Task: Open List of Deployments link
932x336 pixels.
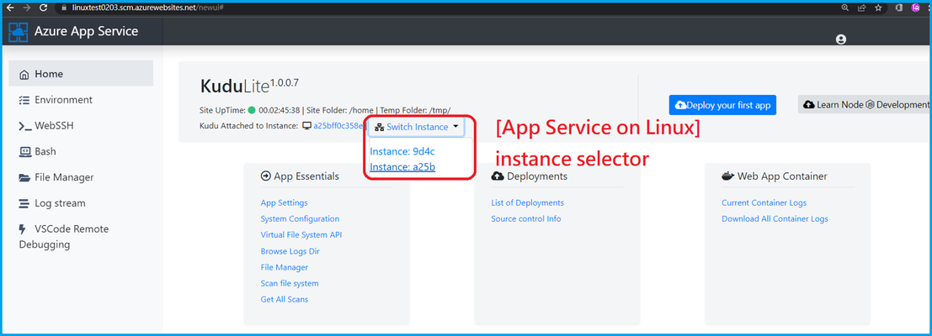Action: coord(527,202)
